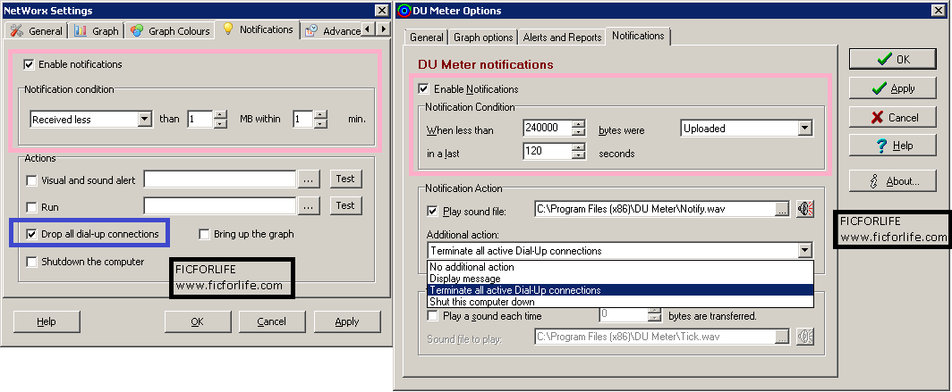Choose No additional action from the list
This screenshot has height=392, width=952.
(620, 267)
